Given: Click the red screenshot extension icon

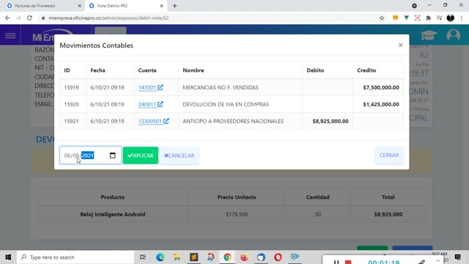Looking at the screenshot, I should (x=417, y=18).
